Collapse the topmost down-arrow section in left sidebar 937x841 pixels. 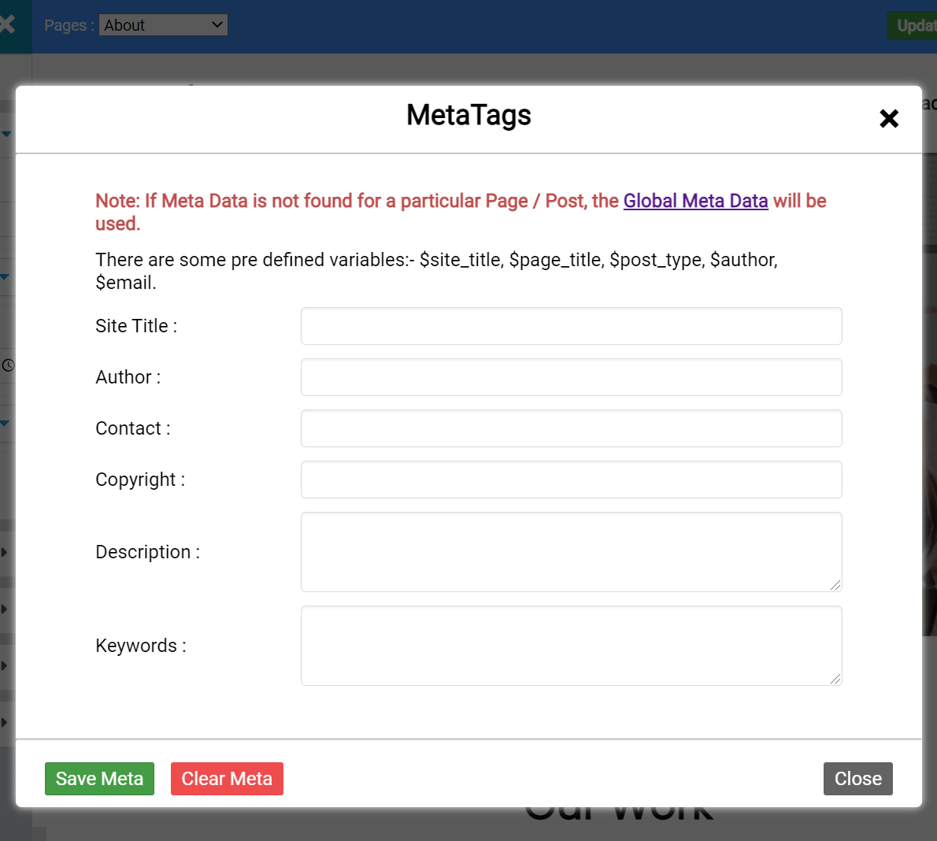pos(6,134)
